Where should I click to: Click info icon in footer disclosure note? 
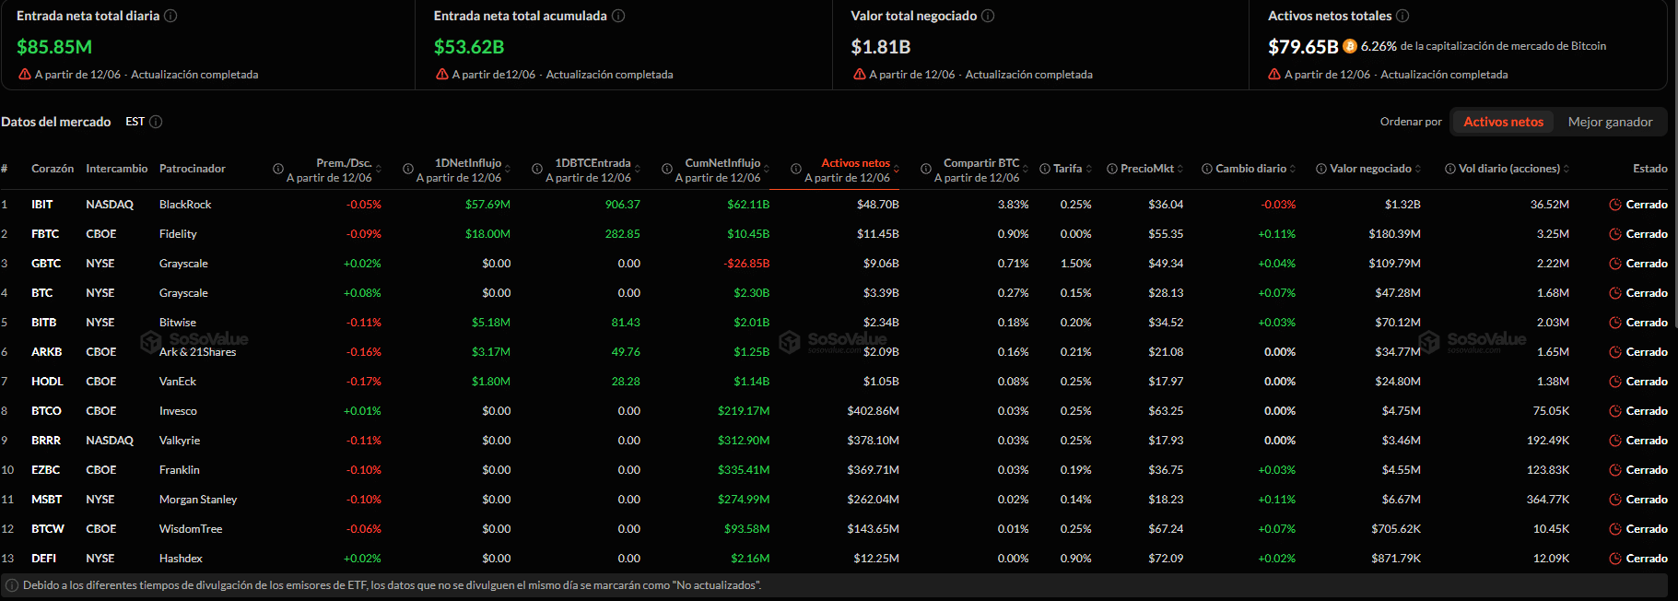[12, 585]
